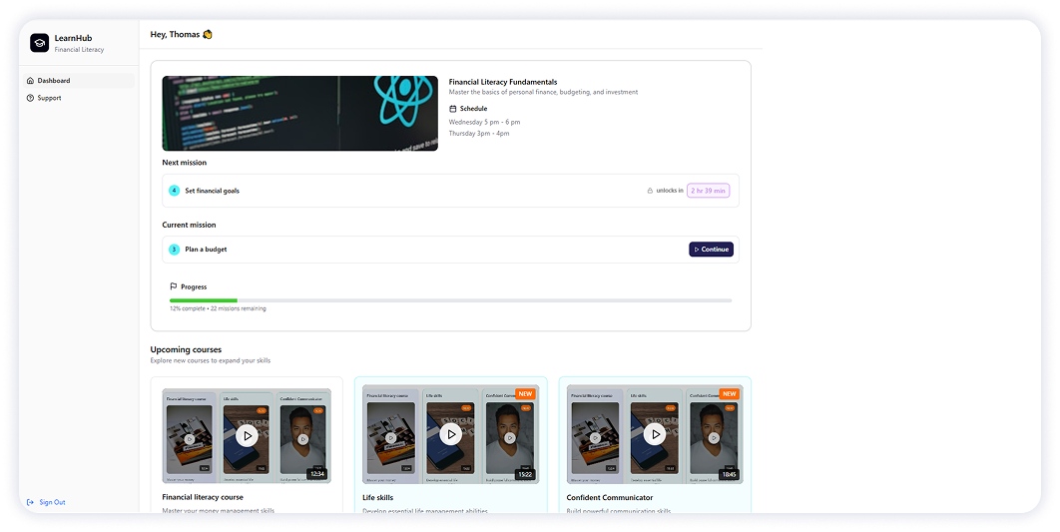1060x532 pixels.
Task: Click the LearnHub graduation cap logo
Action: tap(39, 43)
